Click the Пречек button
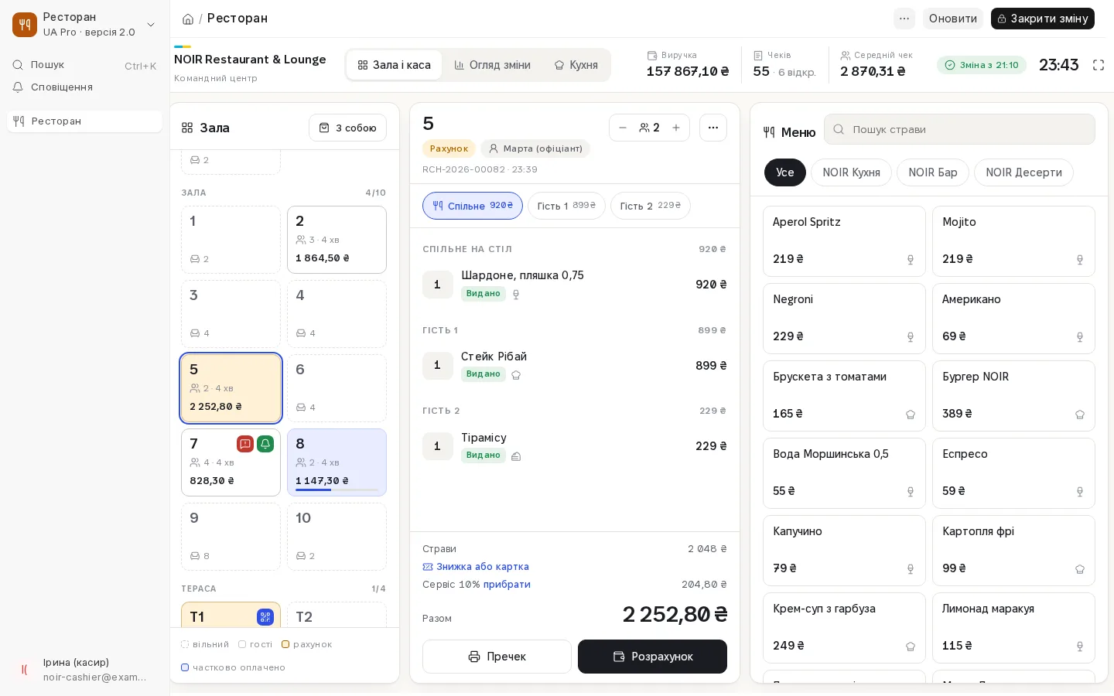 [497, 657]
